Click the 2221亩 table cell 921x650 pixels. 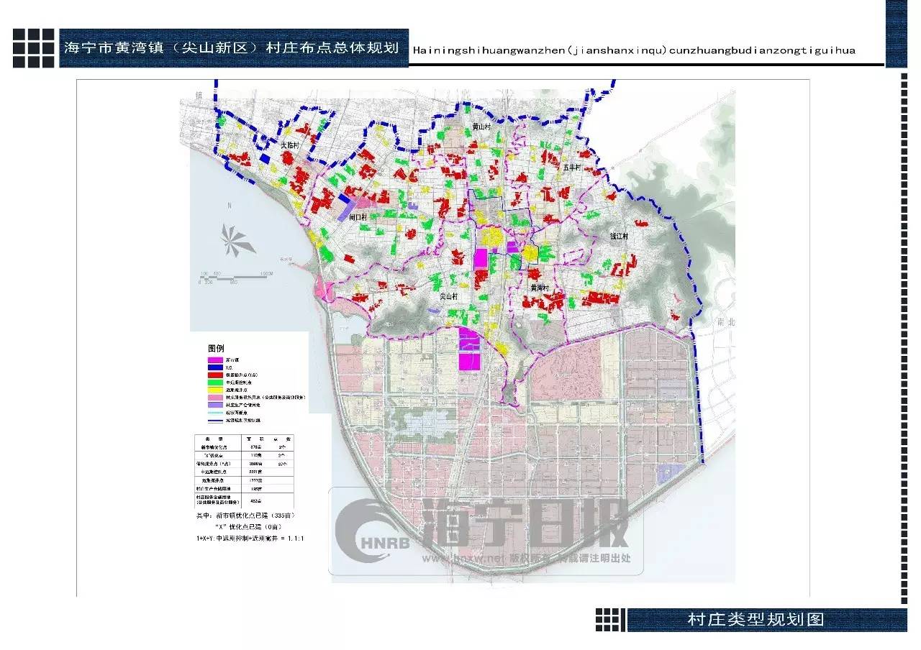pos(255,472)
